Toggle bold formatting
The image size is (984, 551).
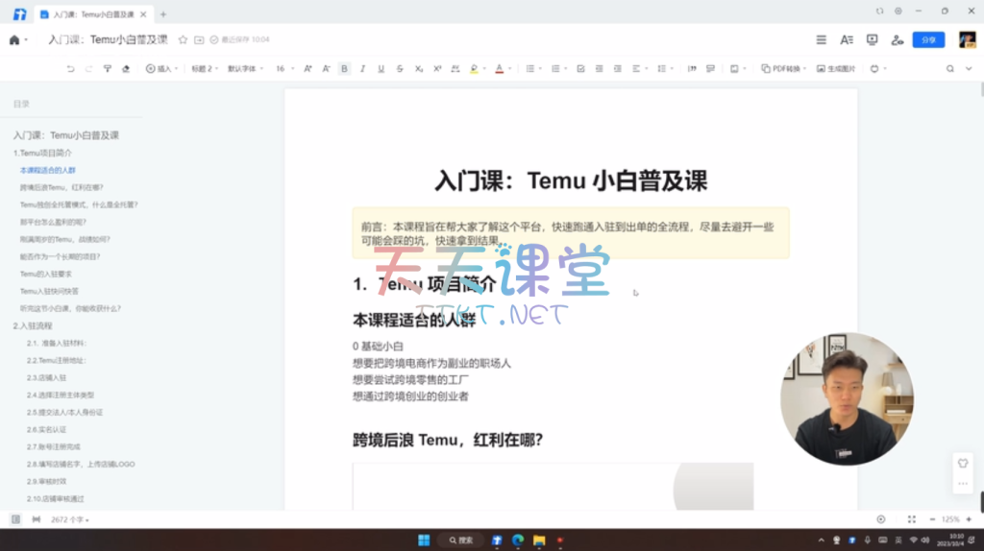click(344, 69)
